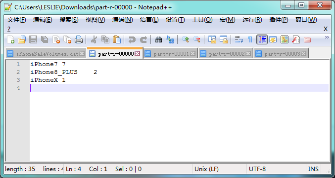The image size is (335, 178).
Task: Close the part-r-00002 tab
Action: (248, 54)
